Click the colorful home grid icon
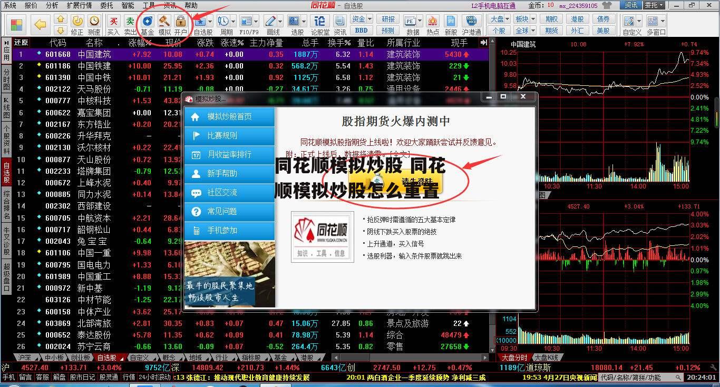 16,24
